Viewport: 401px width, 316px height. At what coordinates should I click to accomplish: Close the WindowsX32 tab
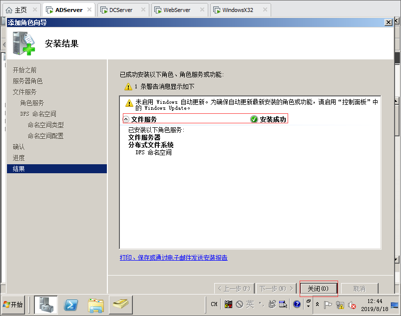click(x=265, y=9)
